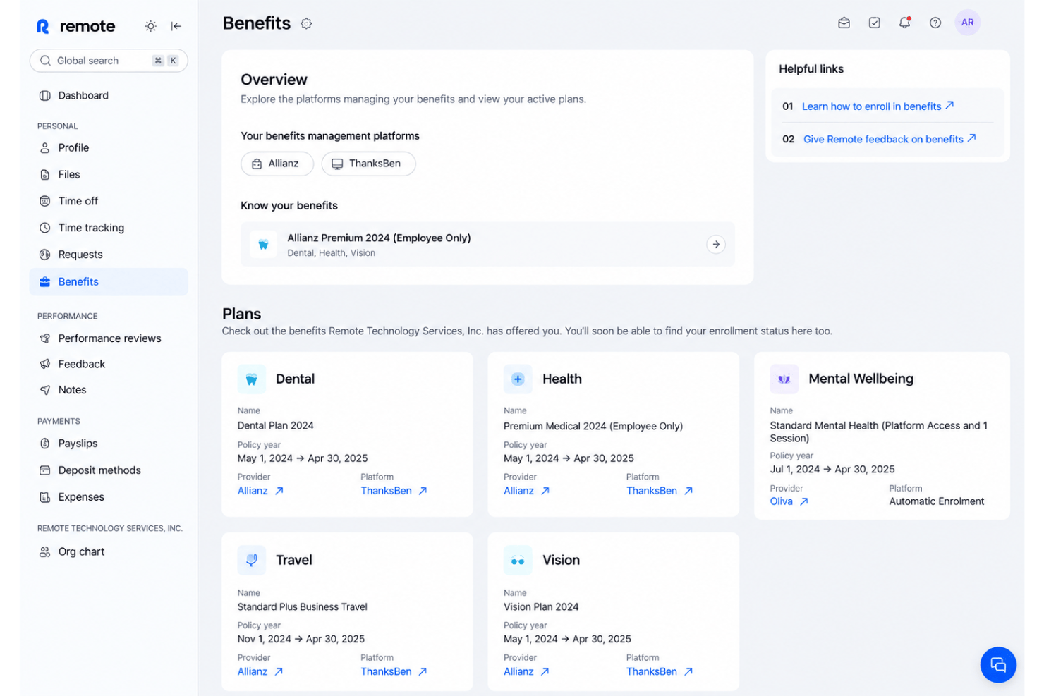Click "Automatic Enrolment" platform text
1044x696 pixels.
937,501
